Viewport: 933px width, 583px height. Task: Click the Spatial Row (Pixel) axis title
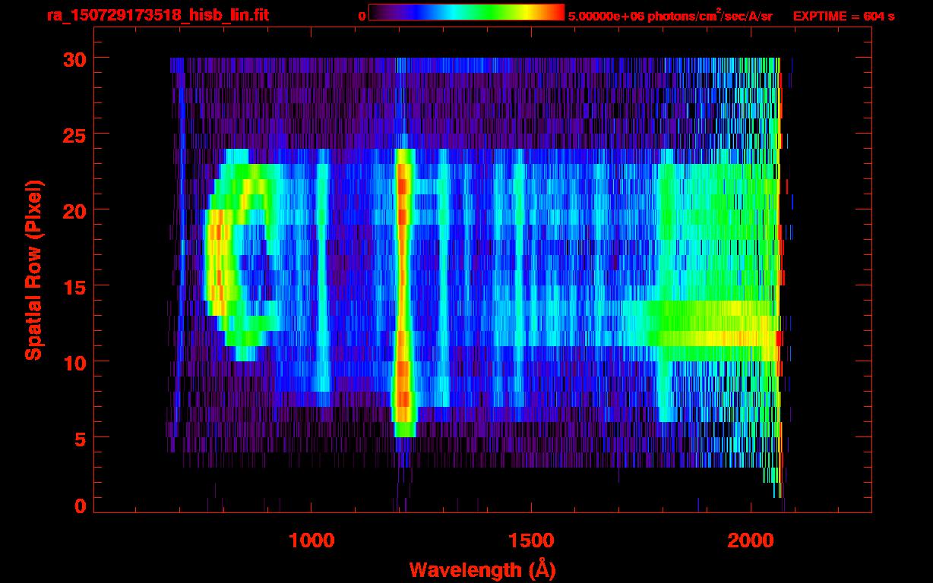tap(33, 269)
